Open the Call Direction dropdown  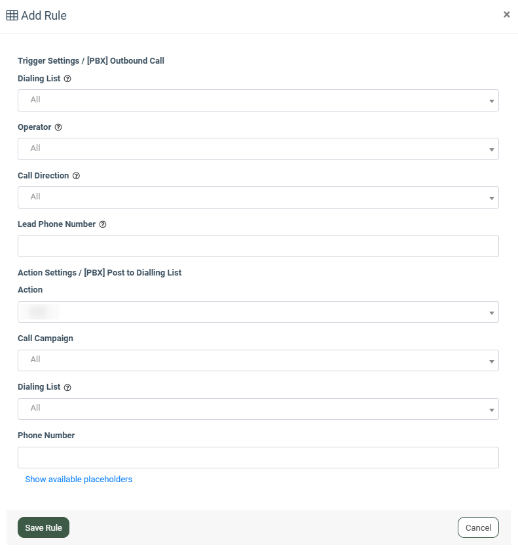258,197
